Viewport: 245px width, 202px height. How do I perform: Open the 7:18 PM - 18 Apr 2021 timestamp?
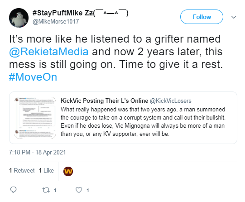(38, 152)
